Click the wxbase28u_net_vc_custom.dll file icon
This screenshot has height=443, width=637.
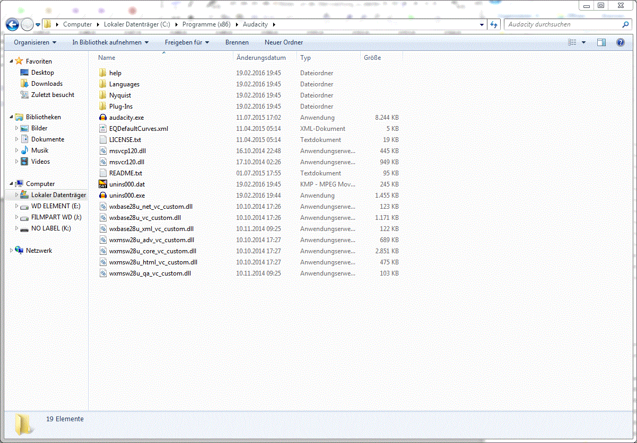coord(103,207)
